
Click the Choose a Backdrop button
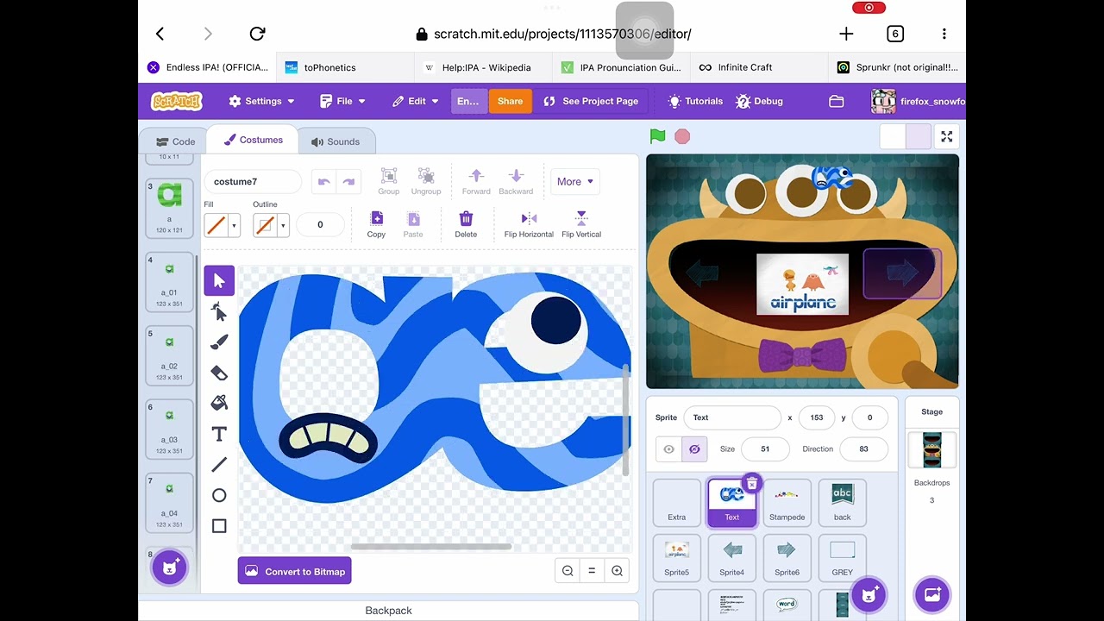pyautogui.click(x=932, y=594)
